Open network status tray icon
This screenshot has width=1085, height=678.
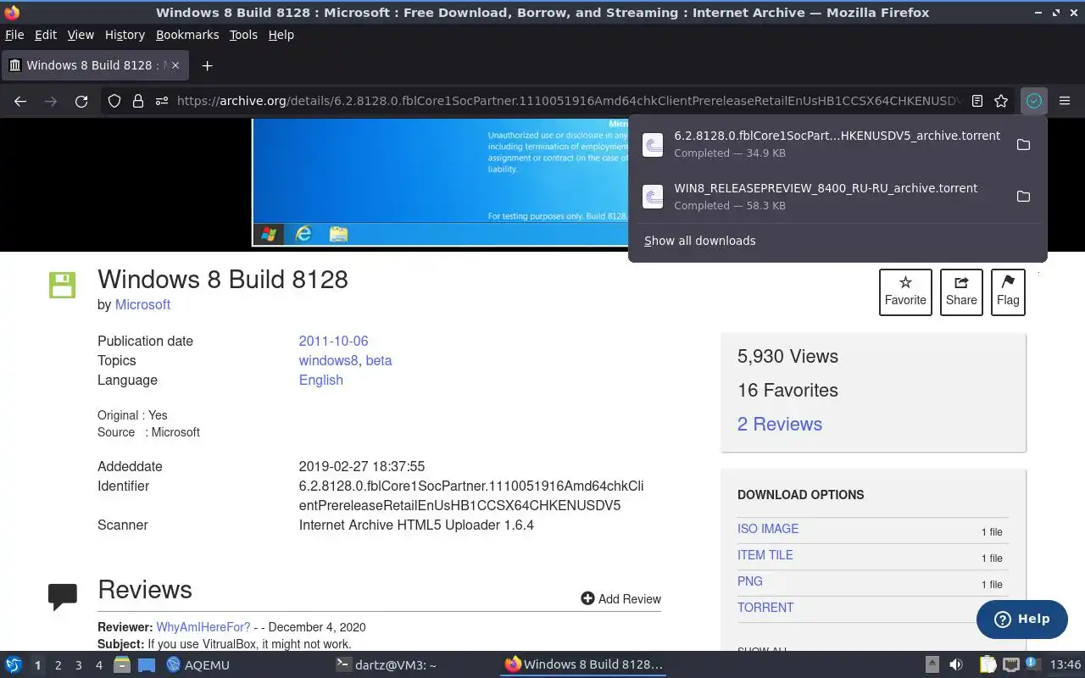[1010, 664]
